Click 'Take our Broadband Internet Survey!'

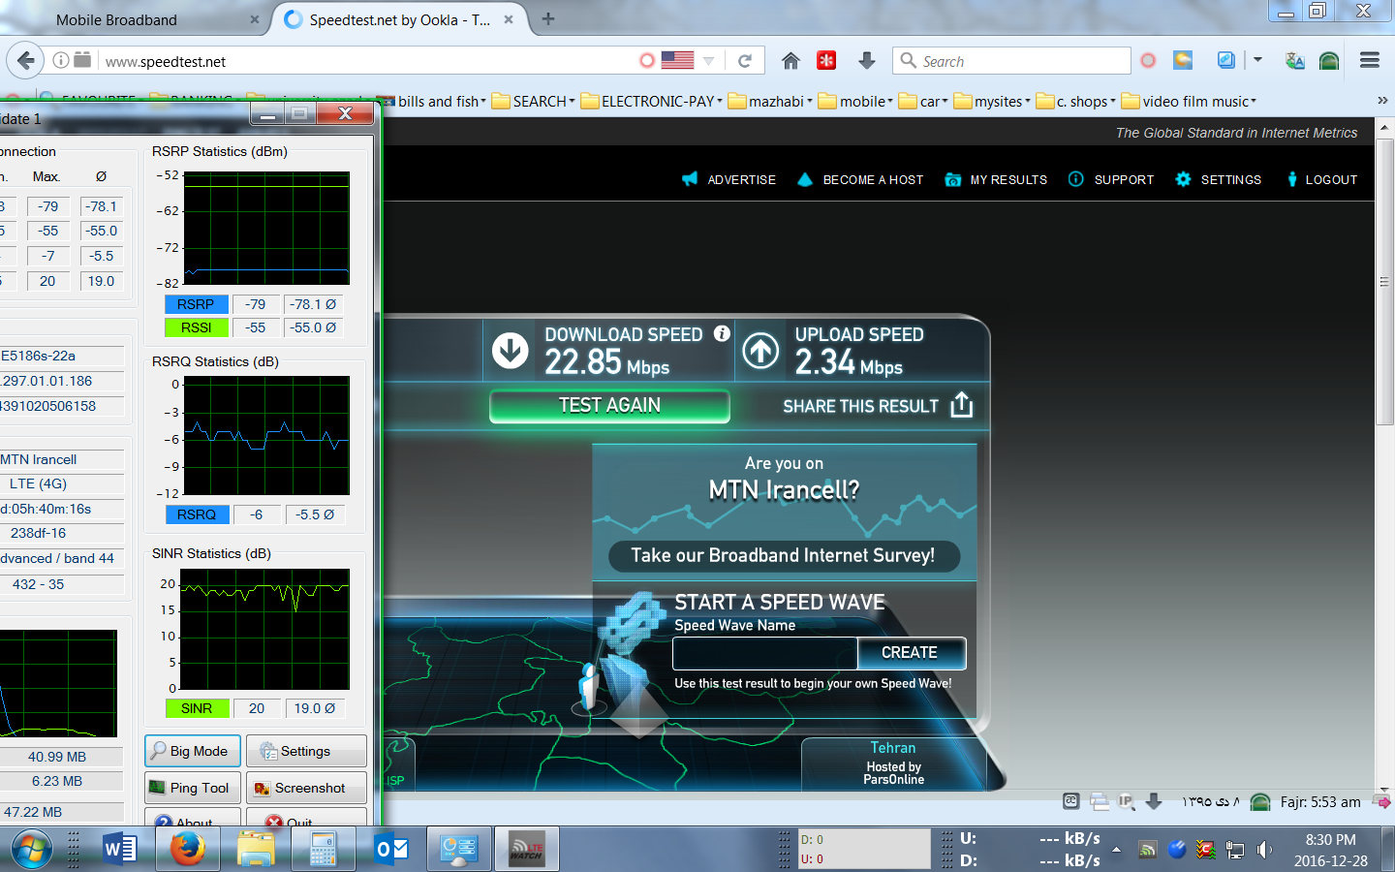[x=784, y=555]
